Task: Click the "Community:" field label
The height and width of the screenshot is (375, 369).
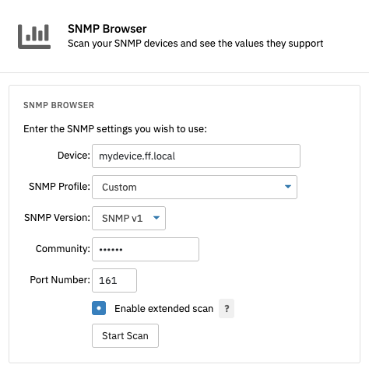Action: (63, 248)
